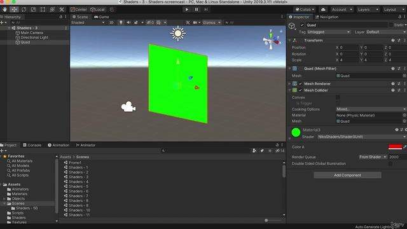Toggle Mesh Collider enabled checkbox
The height and width of the screenshot is (229, 407).
coord(300,90)
